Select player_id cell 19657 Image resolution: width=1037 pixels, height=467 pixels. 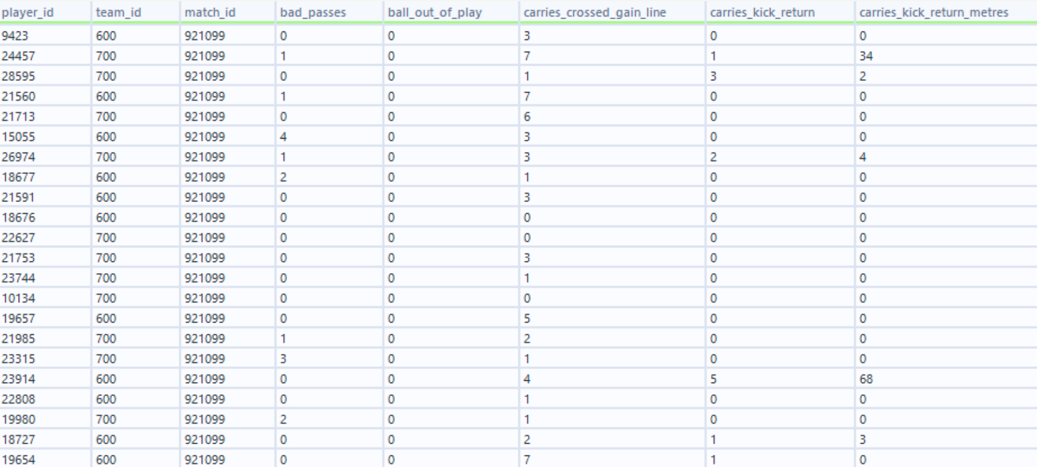45,319
